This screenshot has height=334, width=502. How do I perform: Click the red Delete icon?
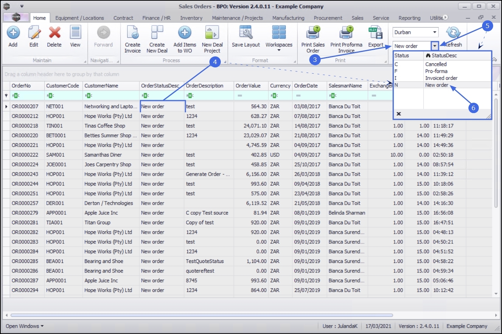tap(55, 33)
